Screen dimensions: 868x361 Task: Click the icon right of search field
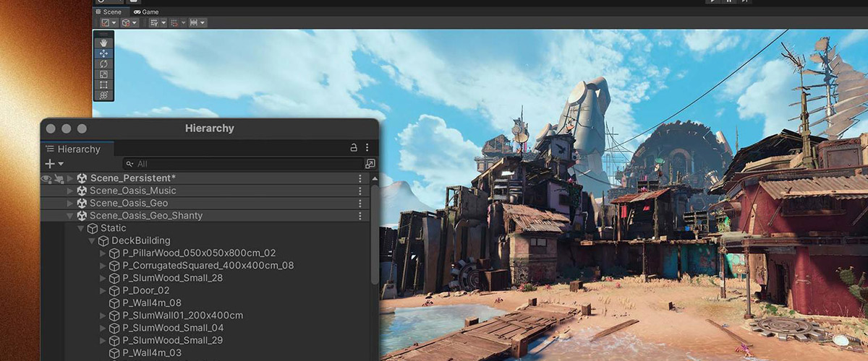(370, 164)
